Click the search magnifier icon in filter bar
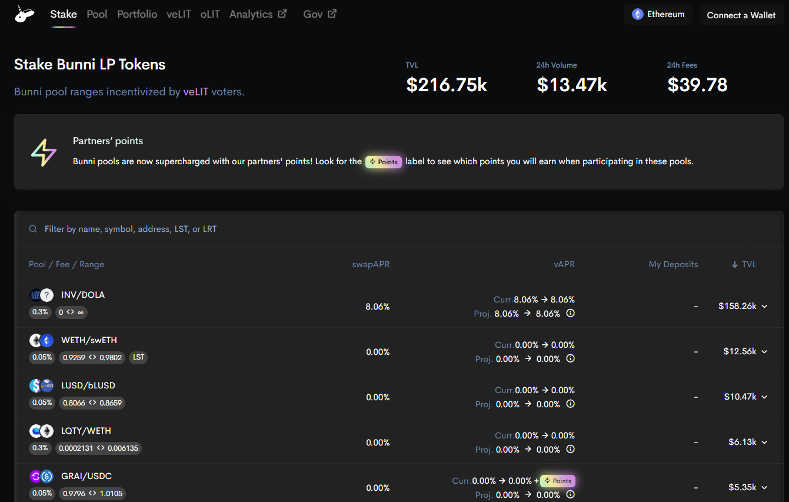 34,229
